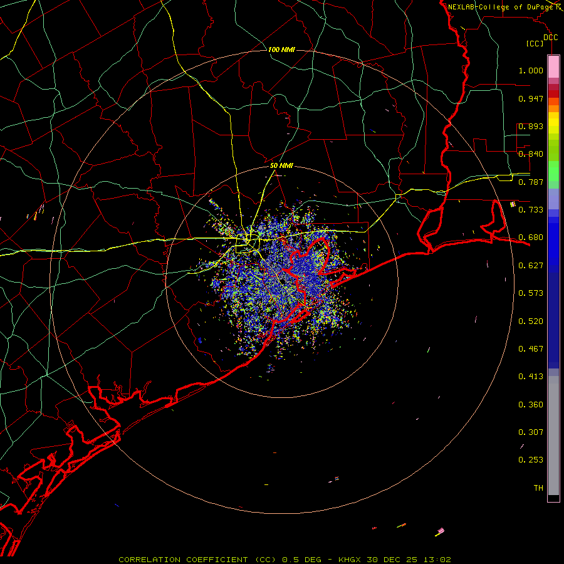Screen dimensions: 564x564
Task: Click the 0.520 scale value
Action: tap(531, 321)
